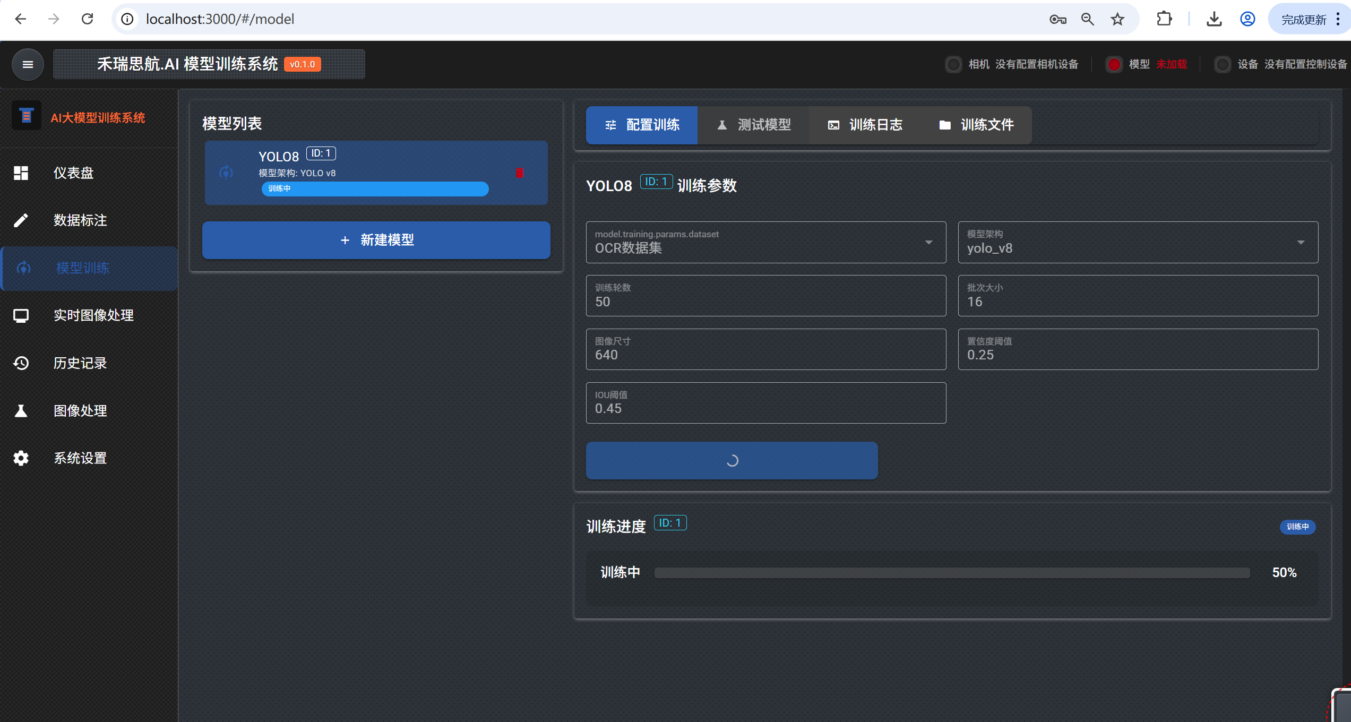Toggle the hamburger menu button
The image size is (1351, 722).
pyautogui.click(x=28, y=64)
